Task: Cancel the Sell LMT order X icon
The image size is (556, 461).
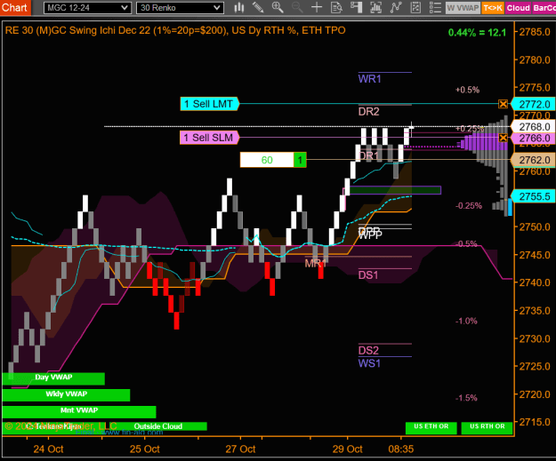Action: tap(503, 104)
